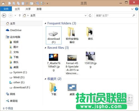Viewport: 139px width, 111px height.
Task: Select the 下载 folder icon in 收藏夹
Action: click(53, 87)
